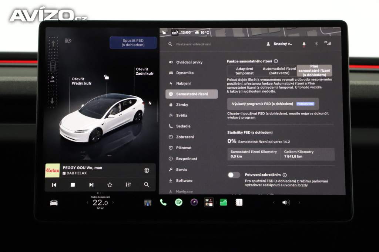This screenshot has height=252, width=379.
Task: Tap Otevřít Přední kufr label
Action: point(81,81)
